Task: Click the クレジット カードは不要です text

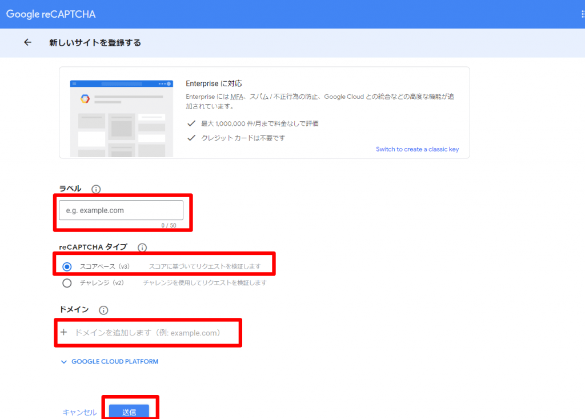Action: pos(243,138)
